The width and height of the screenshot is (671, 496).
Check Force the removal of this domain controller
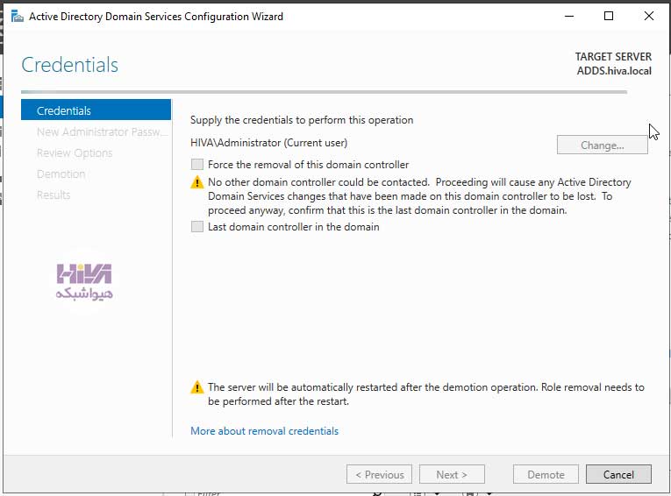click(x=196, y=164)
